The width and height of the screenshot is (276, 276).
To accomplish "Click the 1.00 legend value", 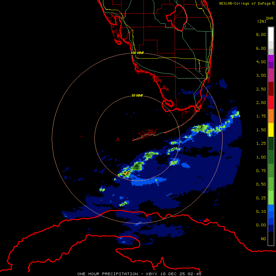I will click(261, 157).
